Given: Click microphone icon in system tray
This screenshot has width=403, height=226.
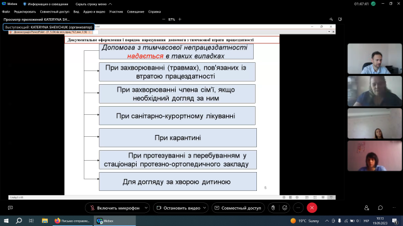Looking at the screenshot, I should [339, 221].
